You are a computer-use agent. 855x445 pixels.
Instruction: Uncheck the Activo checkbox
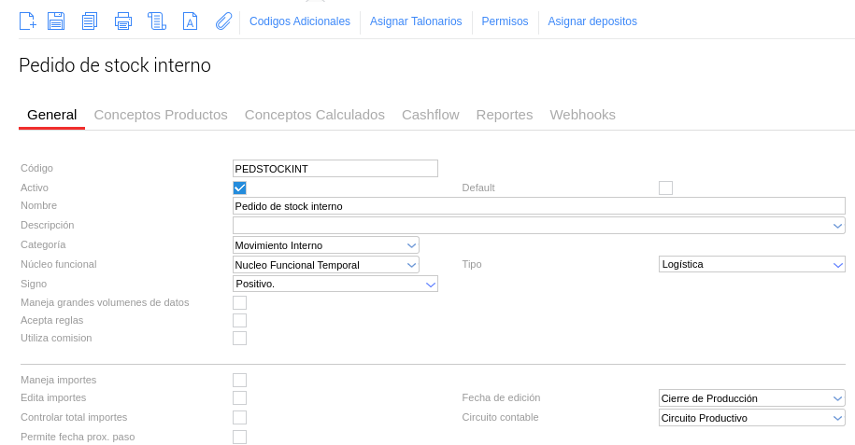pos(239,188)
